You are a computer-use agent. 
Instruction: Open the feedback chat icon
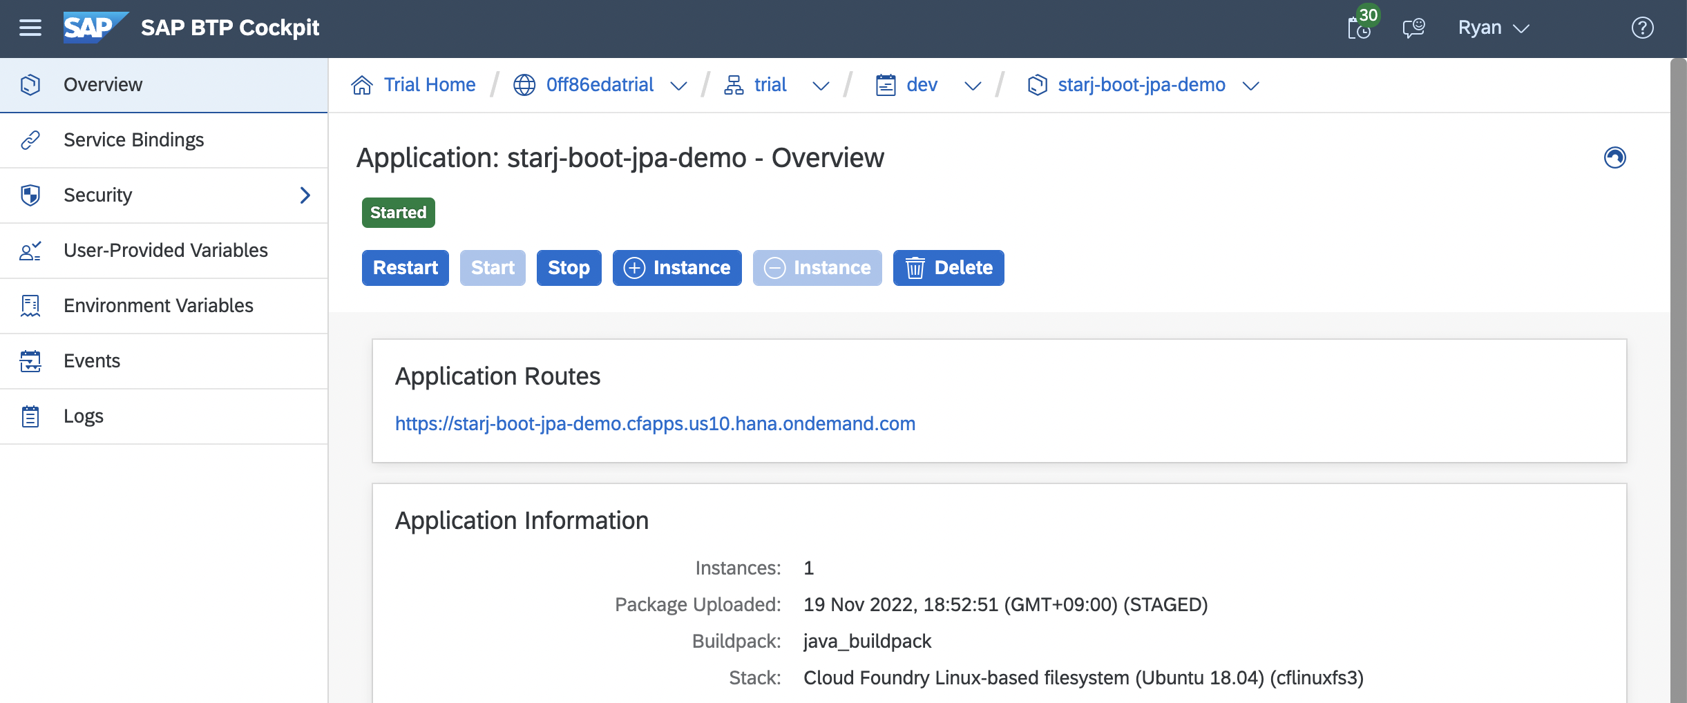point(1413,28)
